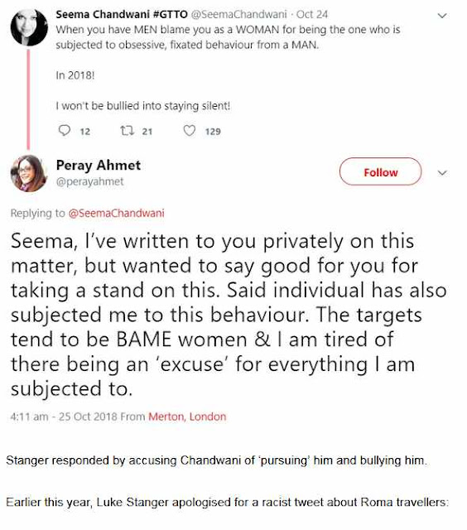Click Peray Ahmet's reply tweet text

click(x=229, y=315)
